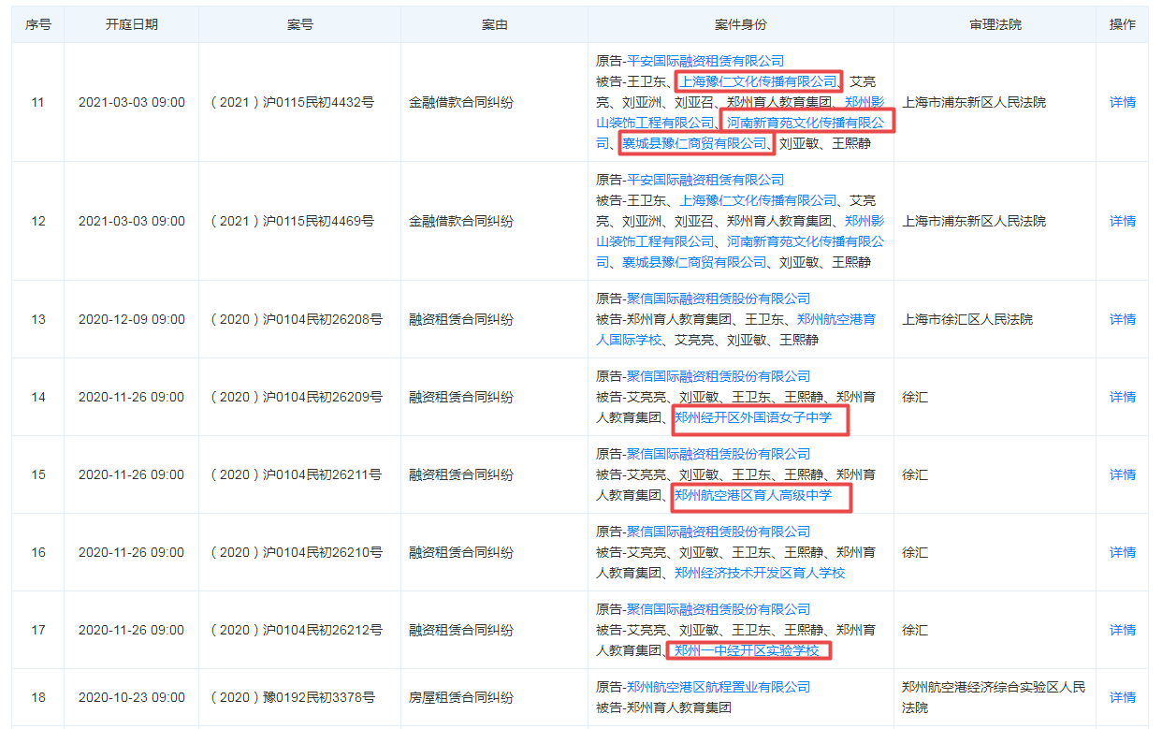Select case number （2020）沪0104民初26209号
This screenshot has width=1162, height=729.
(x=296, y=397)
